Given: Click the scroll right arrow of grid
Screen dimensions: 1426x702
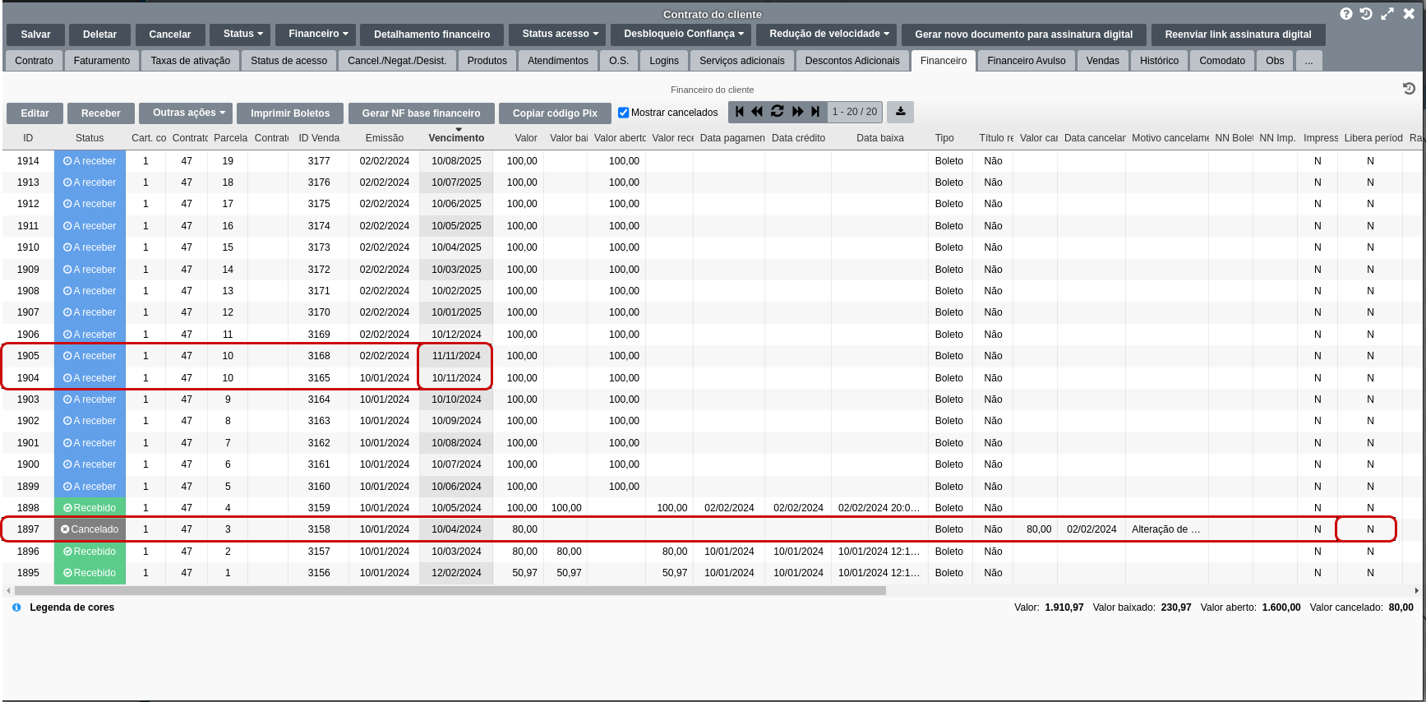Looking at the screenshot, I should pyautogui.click(x=1416, y=590).
